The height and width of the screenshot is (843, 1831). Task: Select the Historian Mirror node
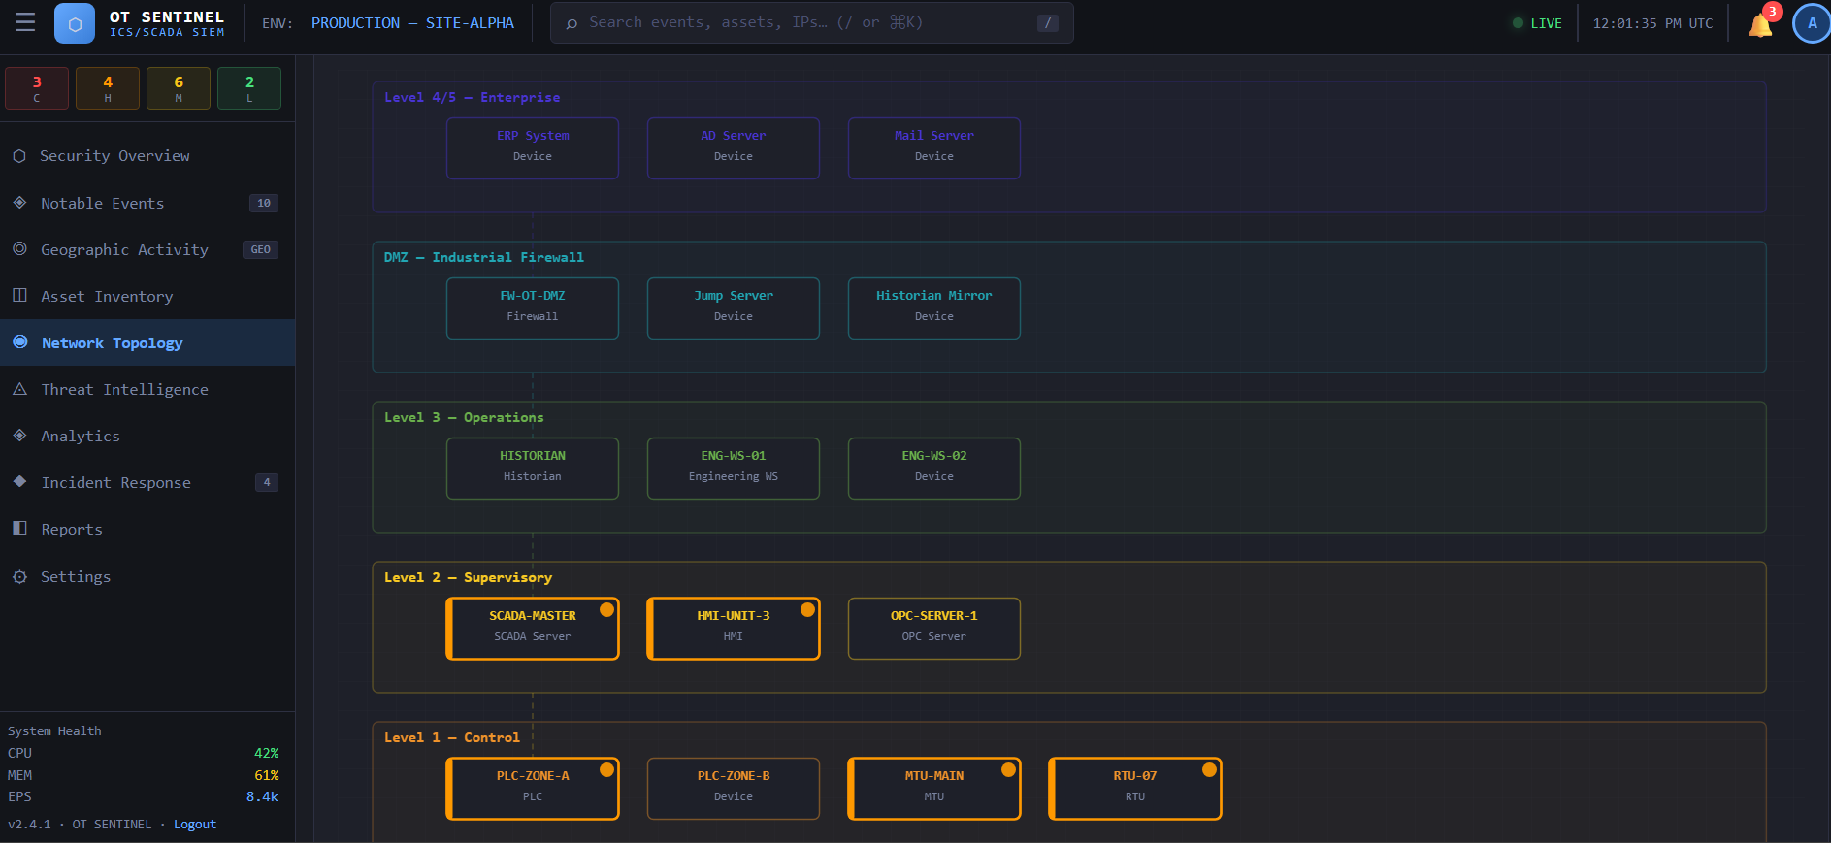point(934,308)
